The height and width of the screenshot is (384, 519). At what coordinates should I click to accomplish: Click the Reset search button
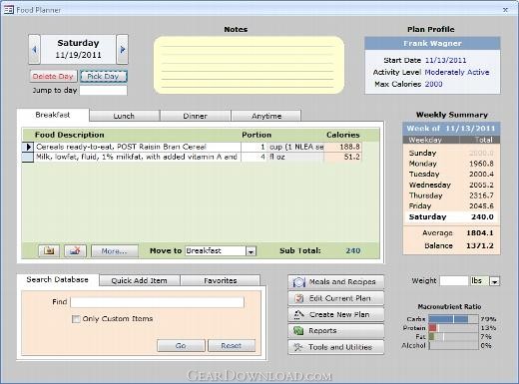coord(232,346)
